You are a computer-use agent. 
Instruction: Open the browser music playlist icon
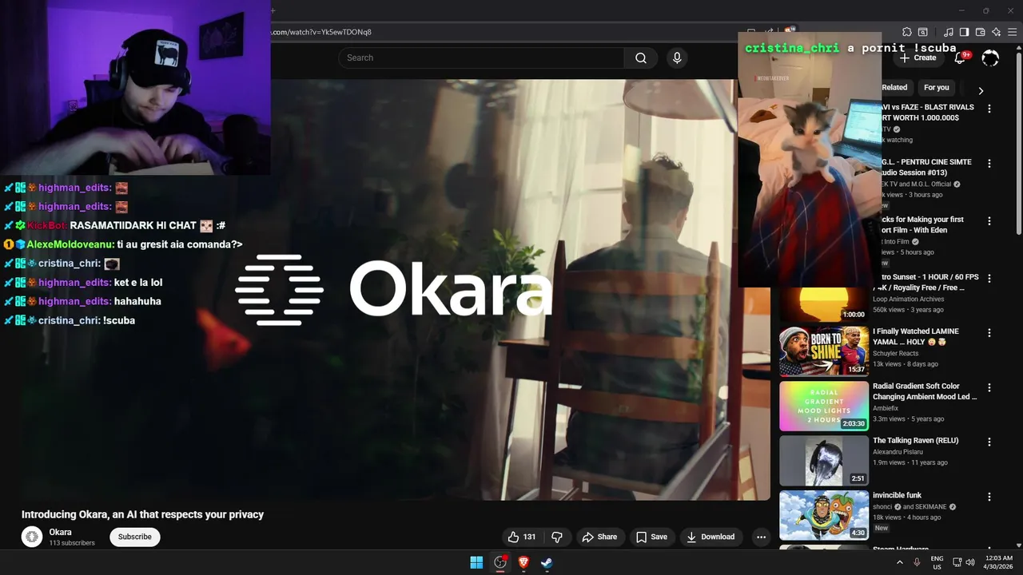point(949,32)
